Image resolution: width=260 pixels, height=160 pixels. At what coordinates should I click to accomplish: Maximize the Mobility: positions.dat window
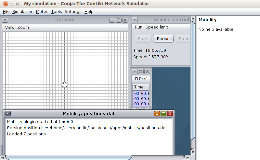[163, 114]
